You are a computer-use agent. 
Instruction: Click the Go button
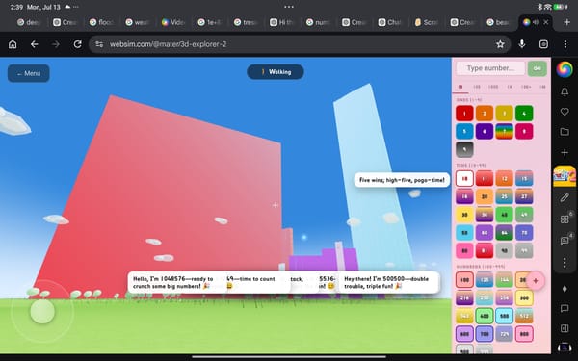(x=538, y=68)
